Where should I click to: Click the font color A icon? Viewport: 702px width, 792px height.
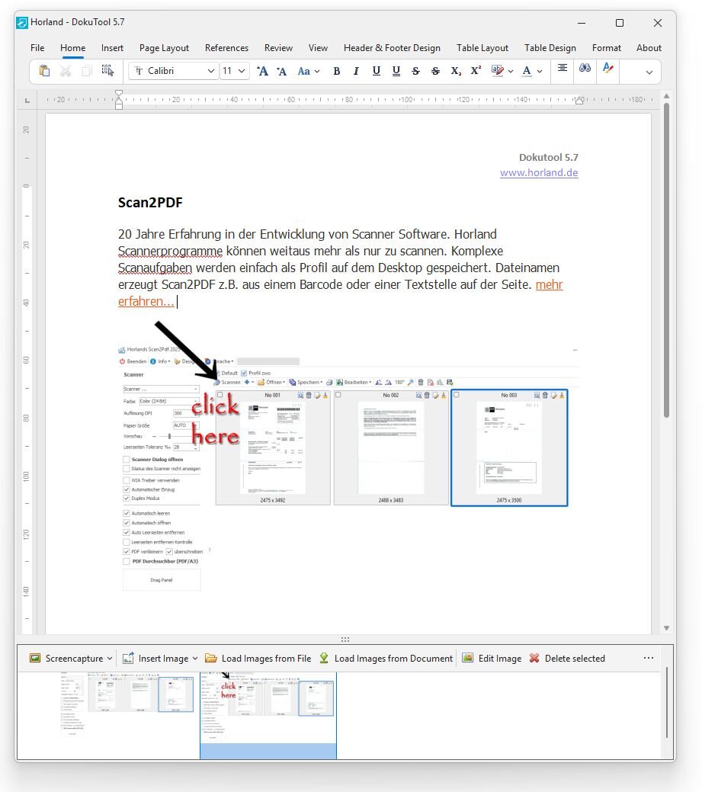click(x=527, y=71)
